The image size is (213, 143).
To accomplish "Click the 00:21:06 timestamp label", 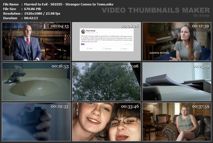I will 130,66.
